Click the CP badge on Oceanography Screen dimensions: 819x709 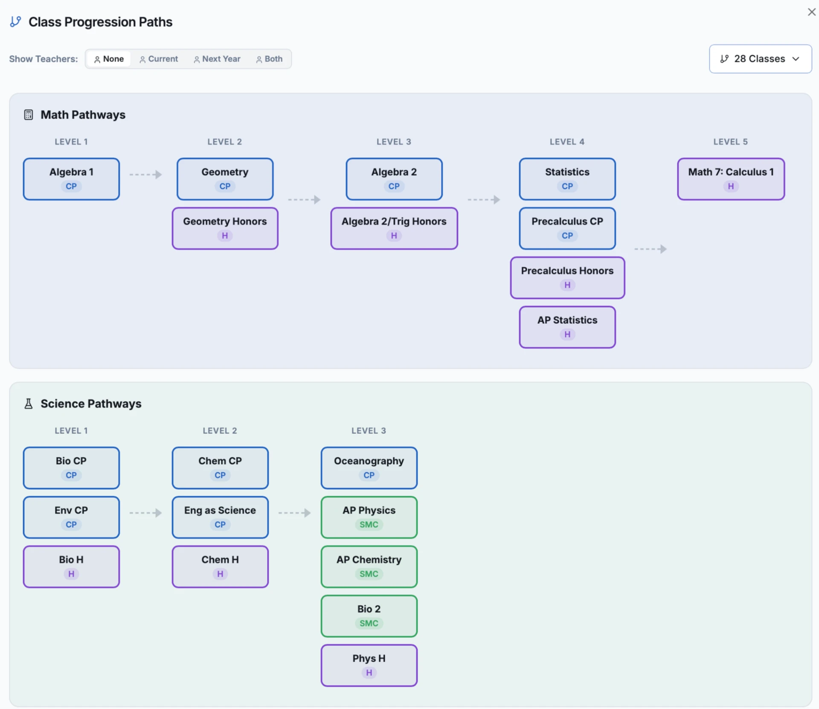pyautogui.click(x=369, y=475)
